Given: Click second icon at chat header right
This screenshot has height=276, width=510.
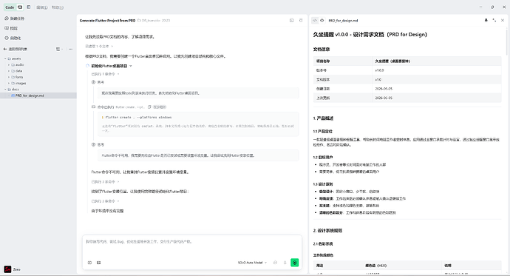Looking at the screenshot, I should (x=301, y=21).
